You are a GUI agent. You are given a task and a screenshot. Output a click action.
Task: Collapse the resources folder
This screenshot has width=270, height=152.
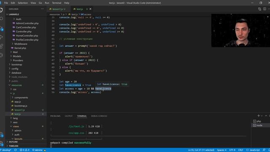[x=16, y=85]
